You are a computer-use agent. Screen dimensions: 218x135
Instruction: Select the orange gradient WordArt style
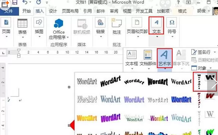87,118
